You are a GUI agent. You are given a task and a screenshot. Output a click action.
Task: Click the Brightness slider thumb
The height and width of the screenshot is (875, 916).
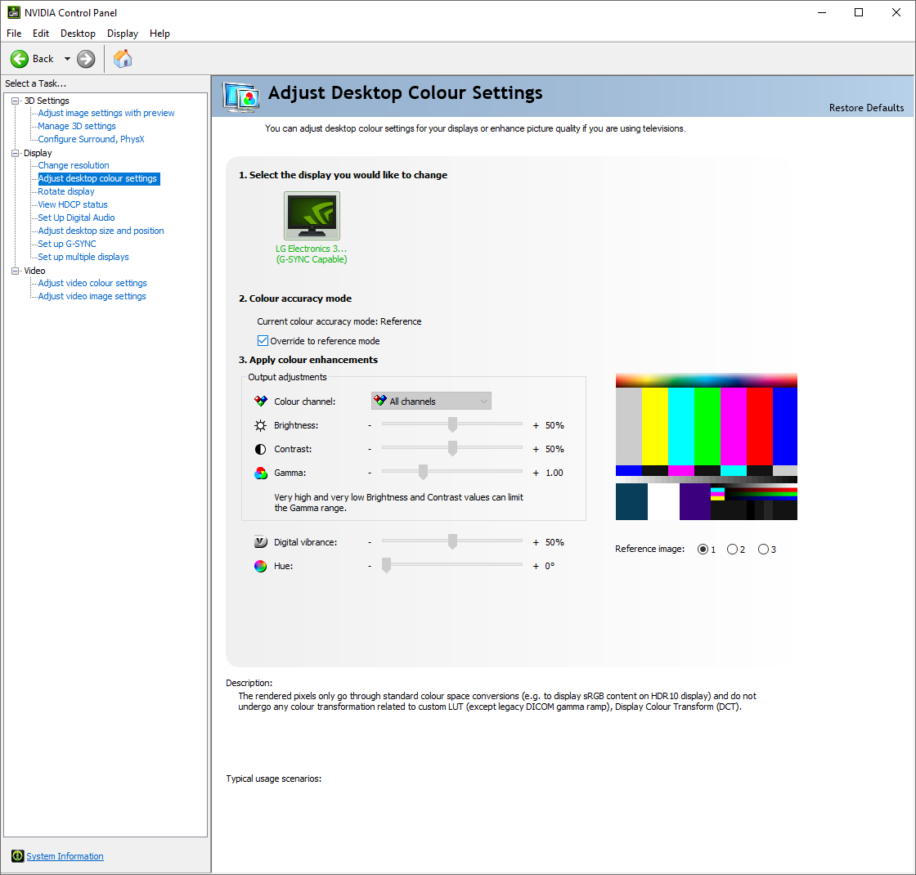pos(452,424)
